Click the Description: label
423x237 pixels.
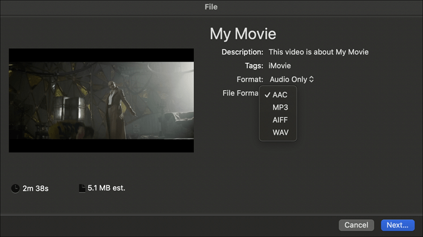point(242,52)
